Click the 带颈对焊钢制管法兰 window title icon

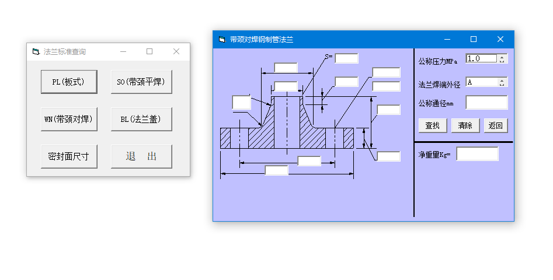coord(222,40)
